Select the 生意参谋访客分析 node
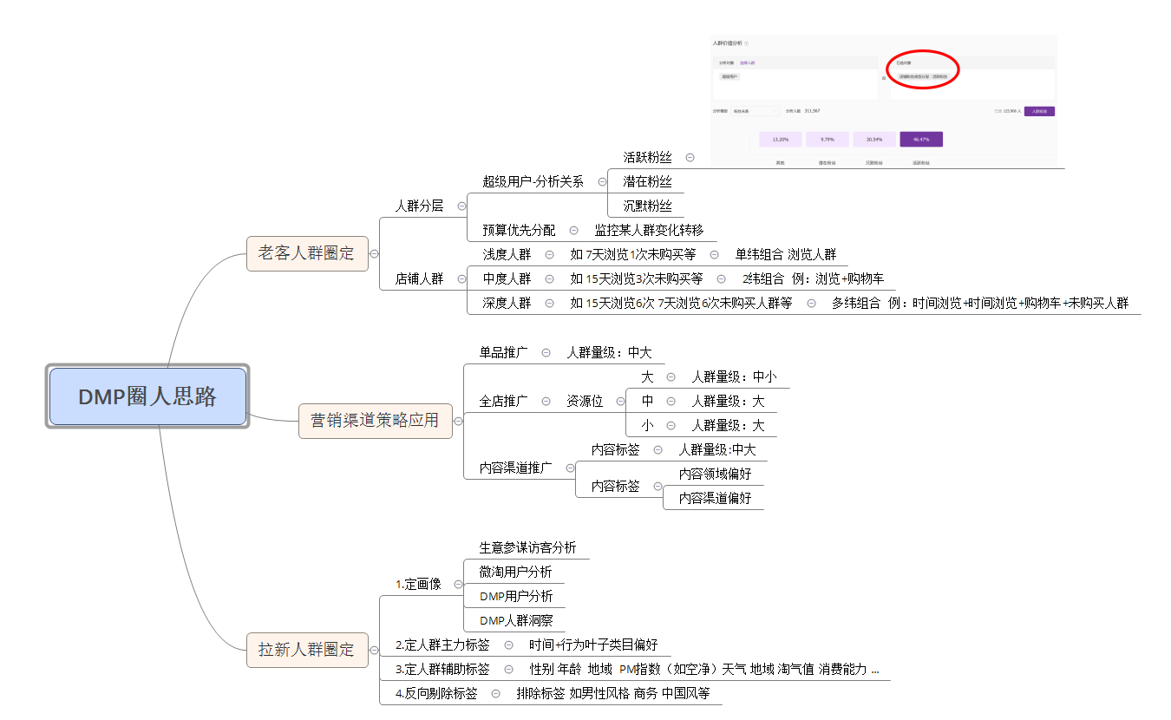Screen dimensions: 1171x720 (527, 548)
